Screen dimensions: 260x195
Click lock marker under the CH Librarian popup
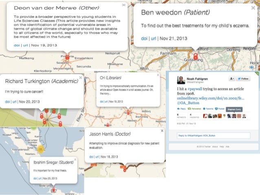(128, 113)
